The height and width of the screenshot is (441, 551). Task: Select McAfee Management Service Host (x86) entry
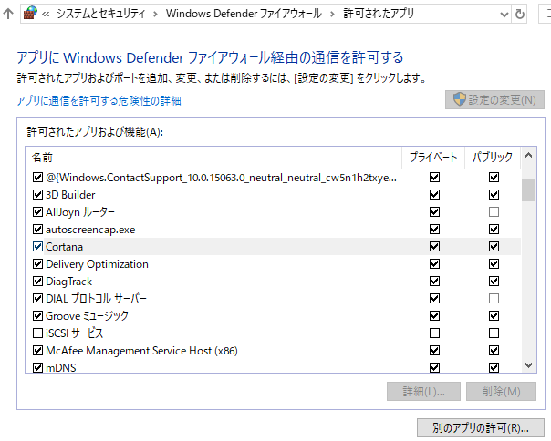141,351
